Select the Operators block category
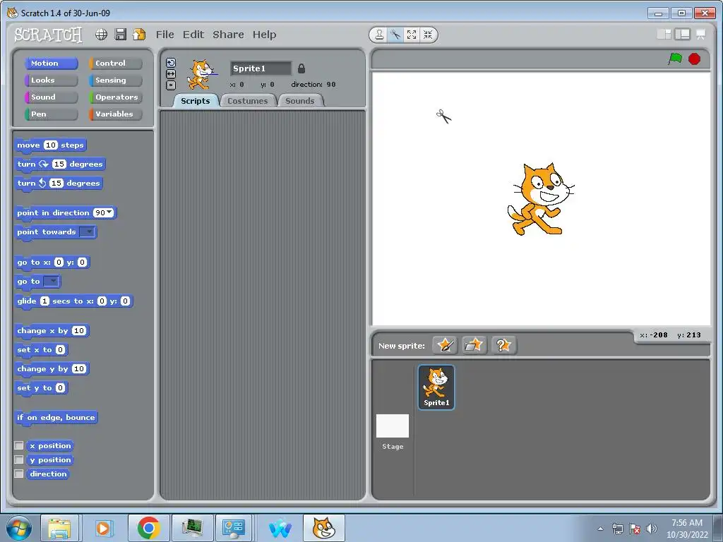This screenshot has height=542, width=723. pos(116,97)
